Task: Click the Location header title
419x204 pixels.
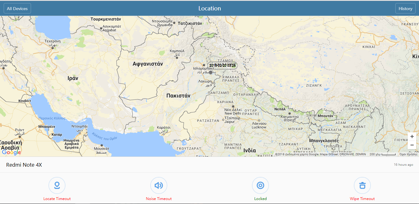Action: click(209, 9)
